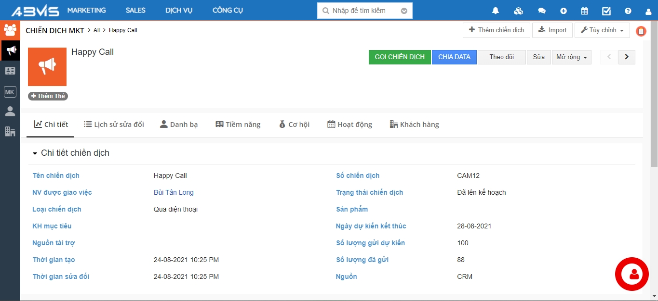
Task: Open the help question mark icon
Action: click(x=628, y=11)
